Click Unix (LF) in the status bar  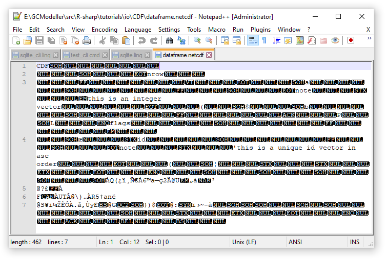coord(245,242)
